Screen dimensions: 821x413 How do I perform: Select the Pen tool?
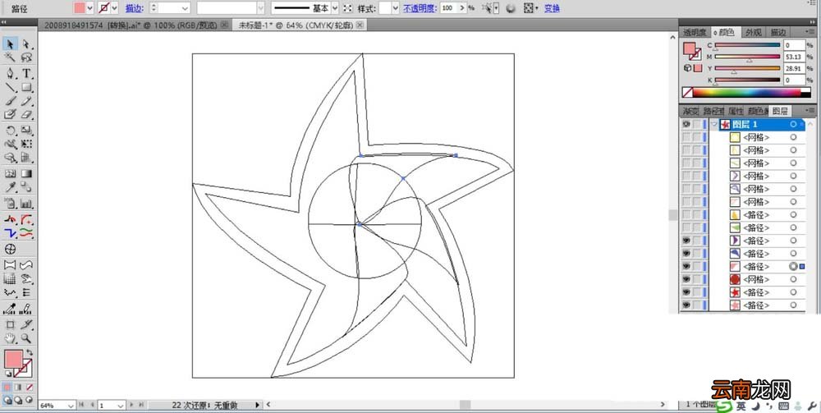10,73
